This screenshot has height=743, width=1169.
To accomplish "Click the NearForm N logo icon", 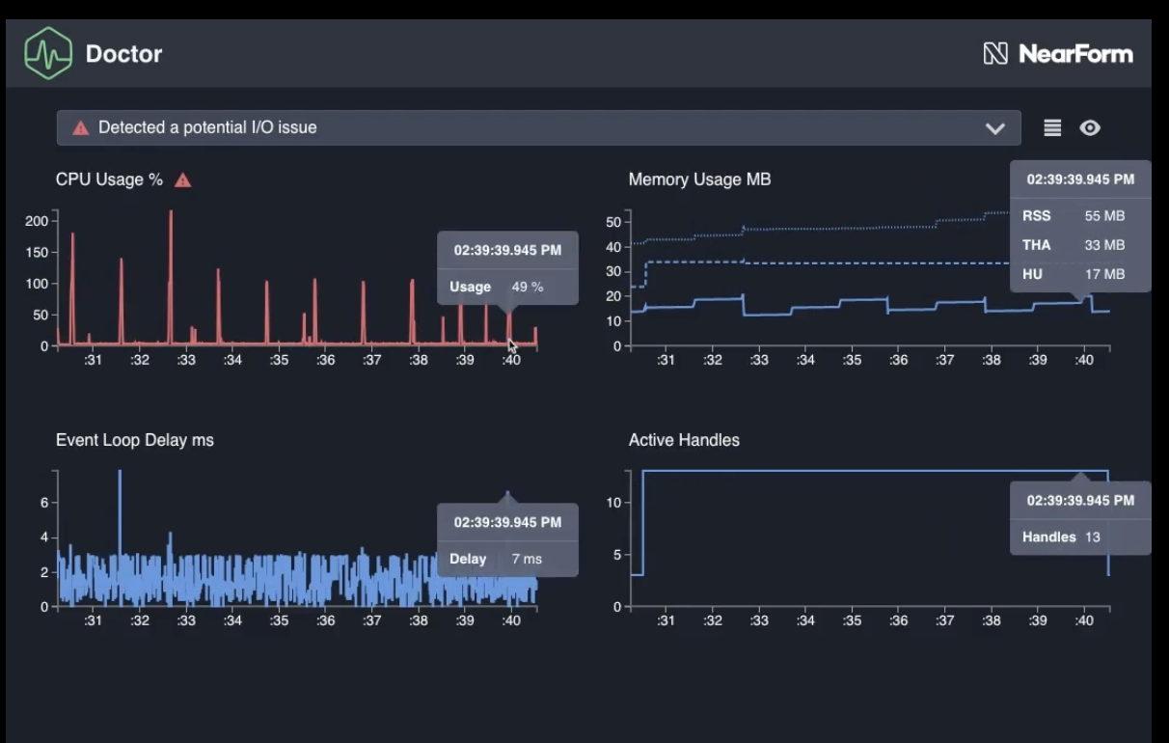I will 995,54.
